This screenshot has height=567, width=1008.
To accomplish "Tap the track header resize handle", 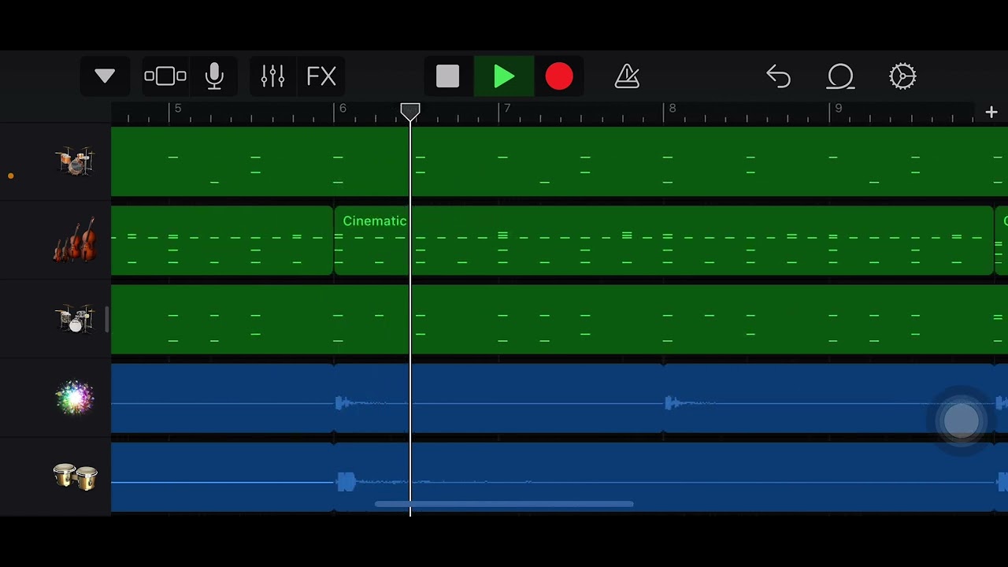I will (106, 319).
